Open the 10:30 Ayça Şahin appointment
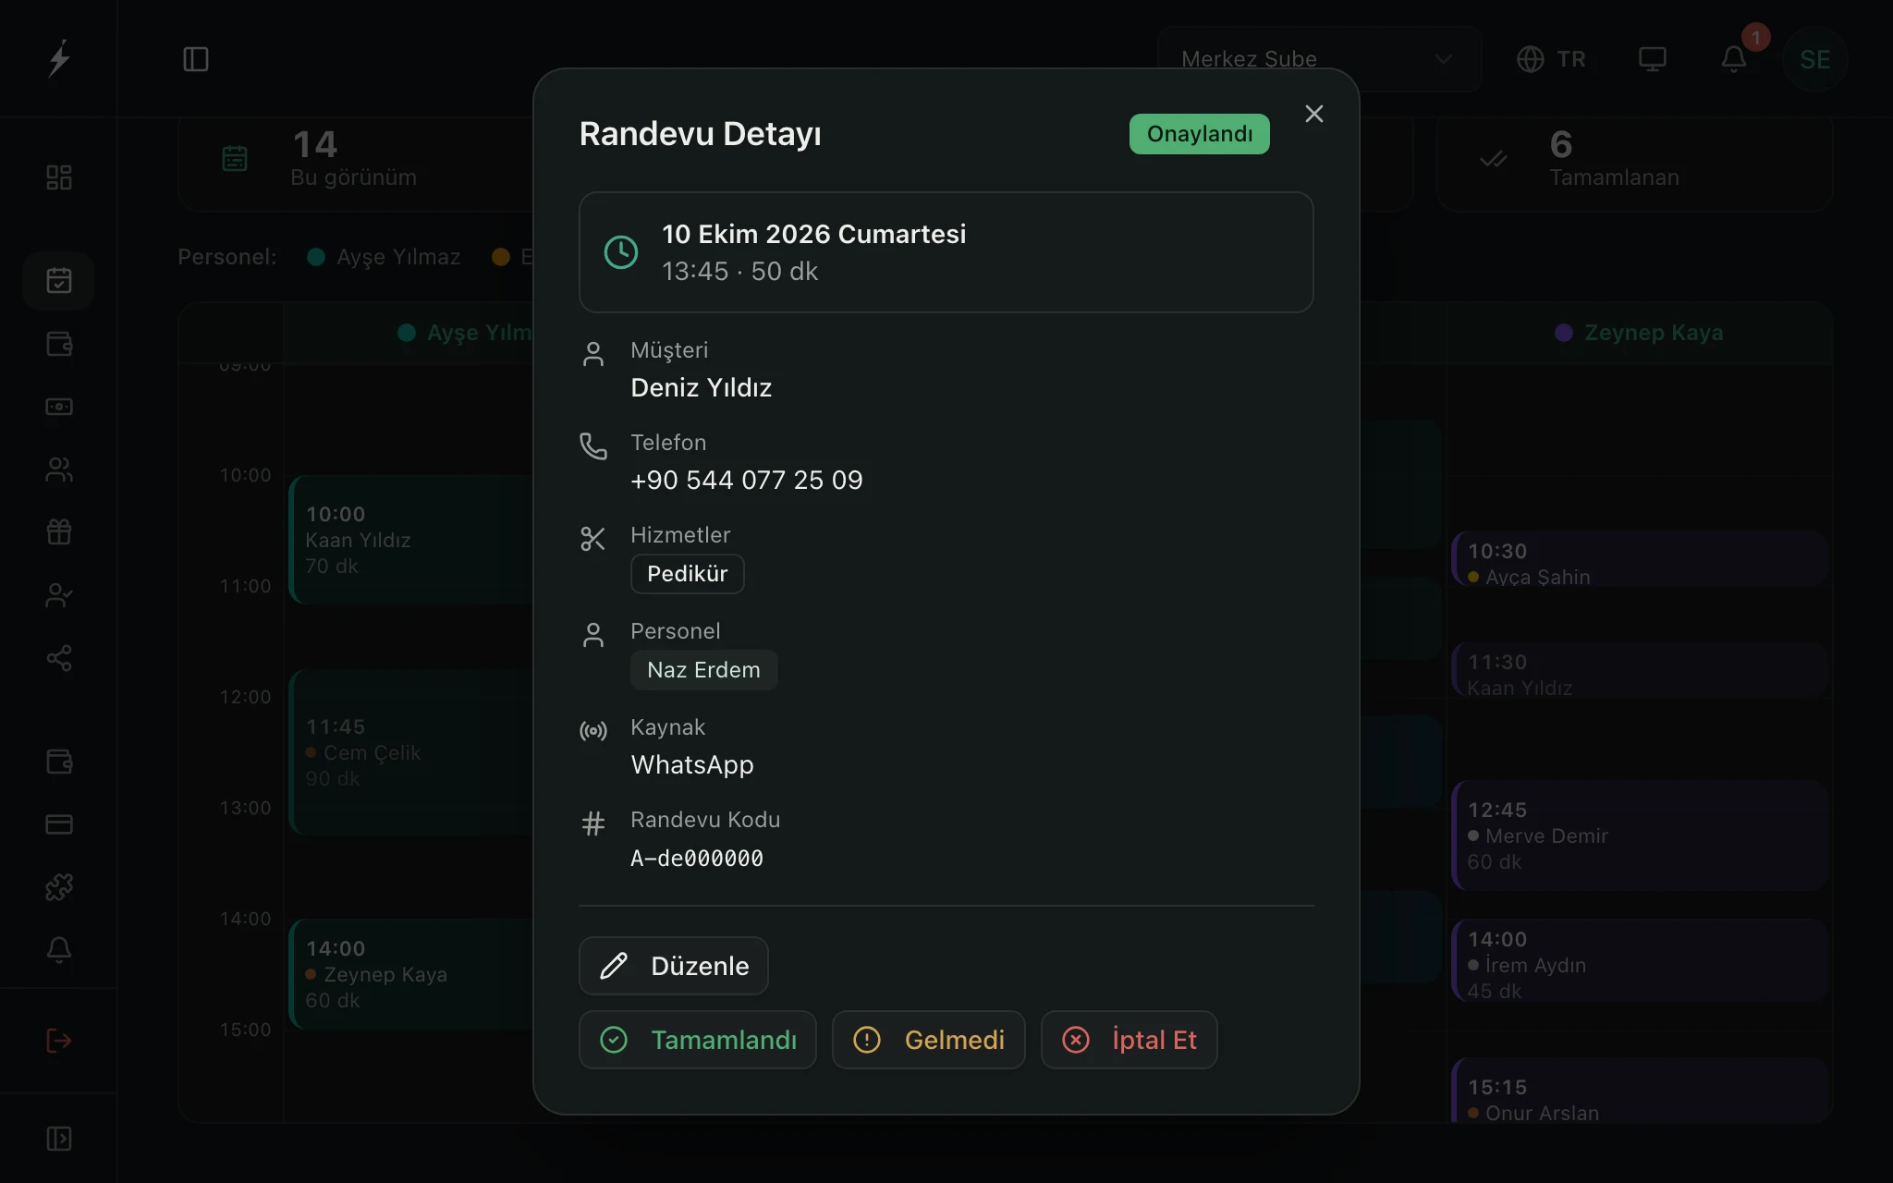Screen dimensions: 1893x1183 point(1640,558)
